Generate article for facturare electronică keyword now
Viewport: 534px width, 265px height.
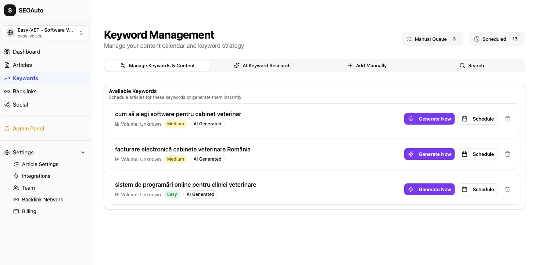coord(429,154)
